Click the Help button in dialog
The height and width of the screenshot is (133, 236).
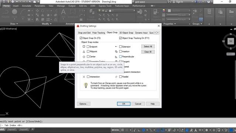(x=153, y=104)
